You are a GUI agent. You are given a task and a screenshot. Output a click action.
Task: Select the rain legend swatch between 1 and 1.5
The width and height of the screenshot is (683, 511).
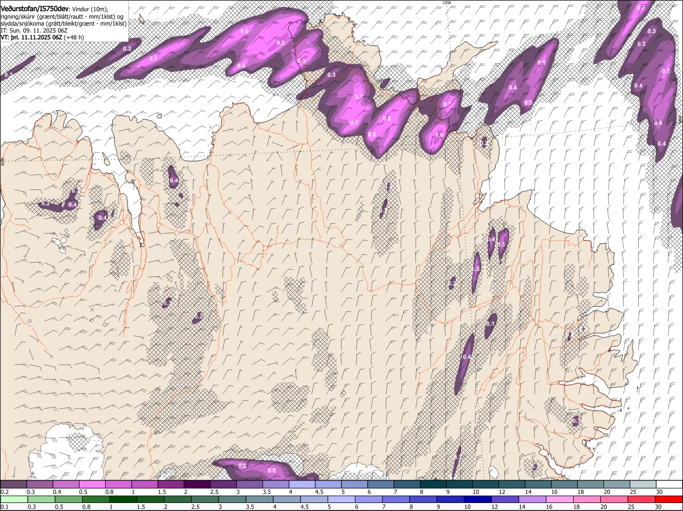[x=122, y=499]
